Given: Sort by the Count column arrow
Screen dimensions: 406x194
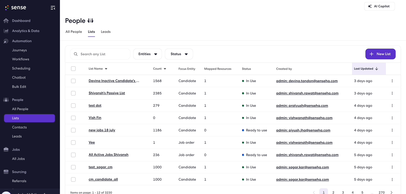Looking at the screenshot, I should [x=165, y=69].
